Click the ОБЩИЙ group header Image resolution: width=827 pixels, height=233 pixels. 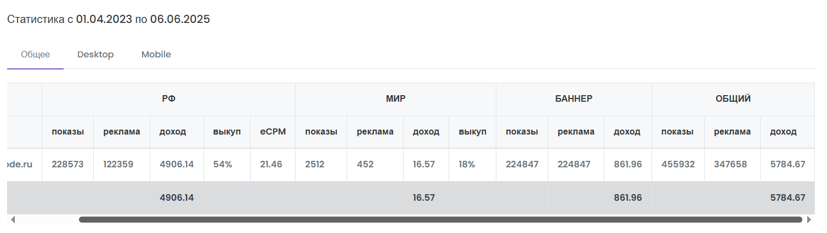(x=733, y=99)
